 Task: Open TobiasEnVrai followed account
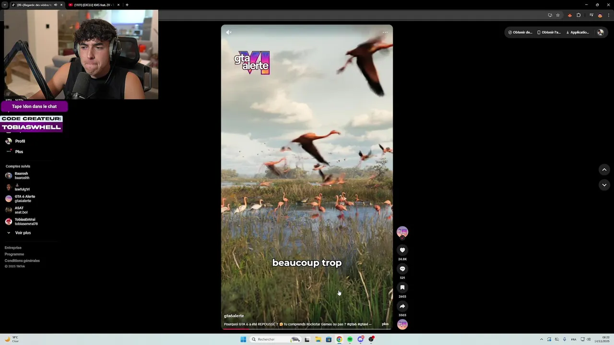point(21,222)
